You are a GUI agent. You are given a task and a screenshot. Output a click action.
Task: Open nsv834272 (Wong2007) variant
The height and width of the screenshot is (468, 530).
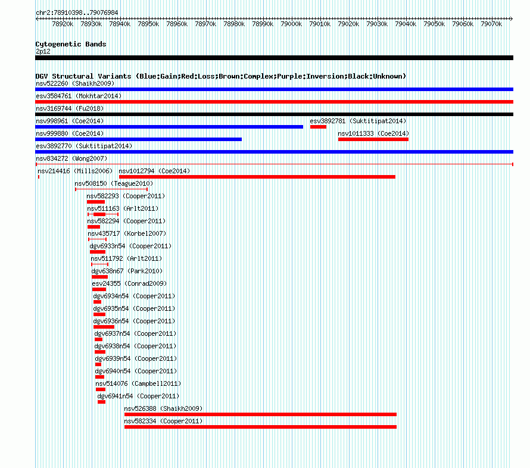(x=71, y=158)
